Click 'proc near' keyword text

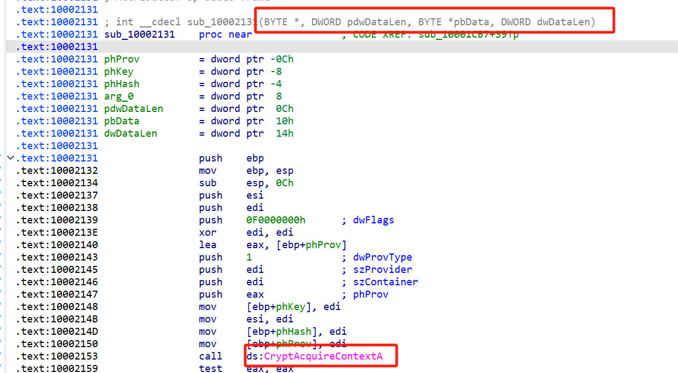[225, 34]
